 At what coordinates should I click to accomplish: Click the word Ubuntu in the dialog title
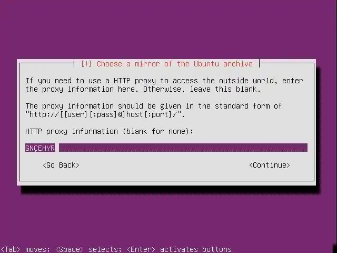[x=206, y=64]
